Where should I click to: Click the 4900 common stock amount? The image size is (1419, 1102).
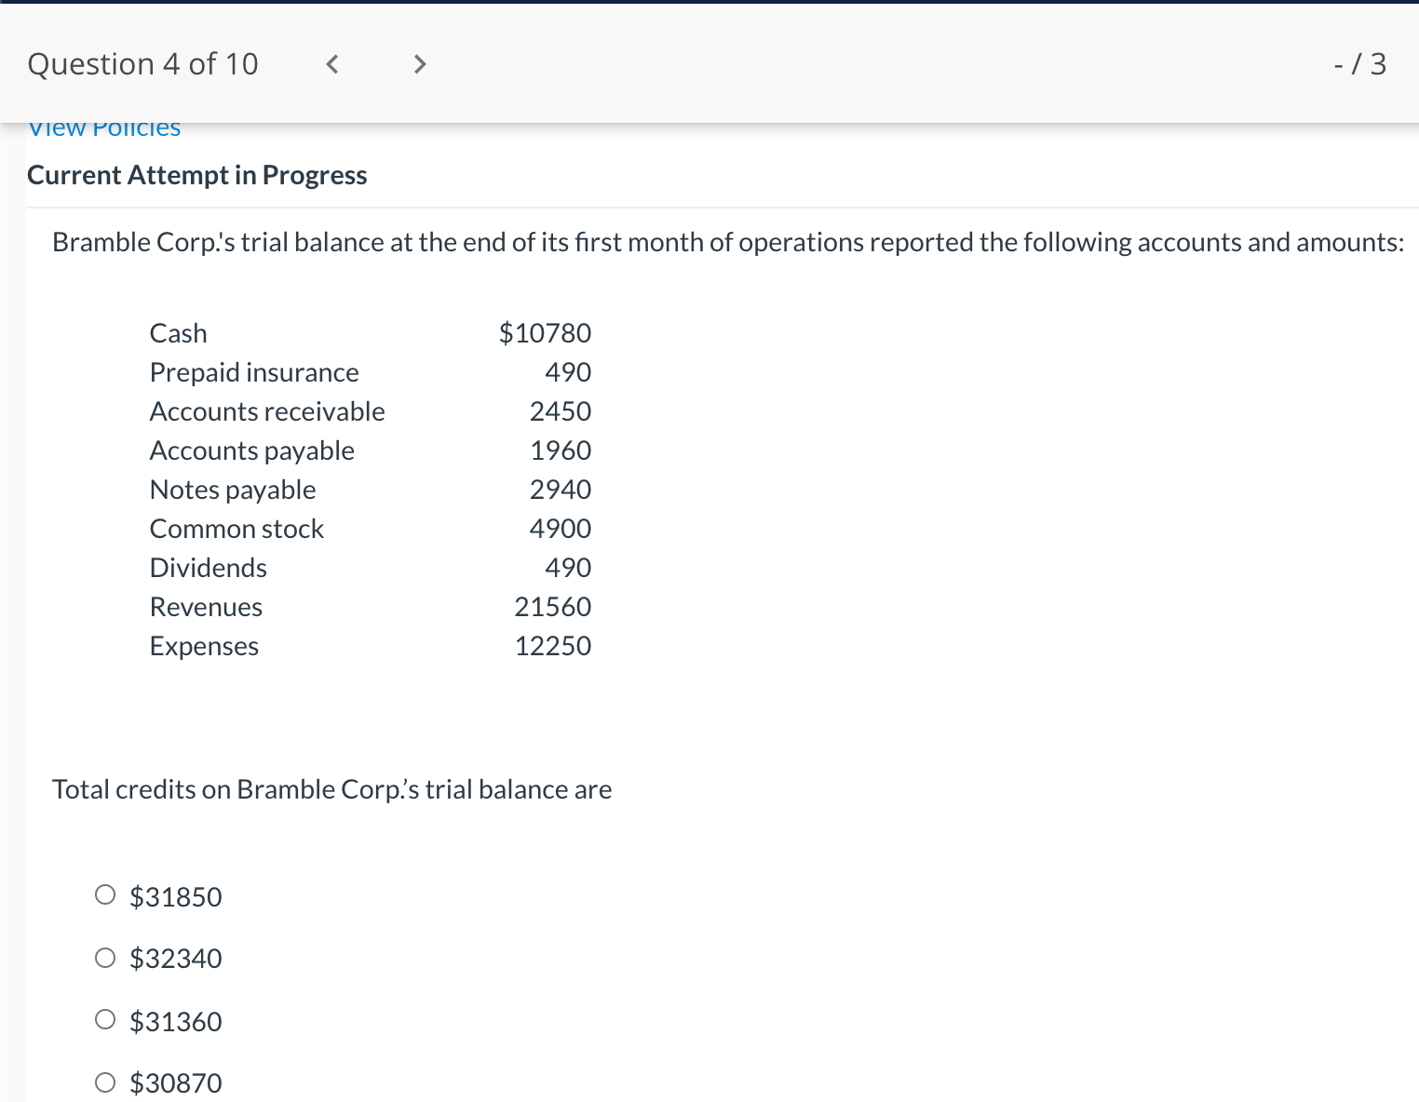click(x=561, y=529)
